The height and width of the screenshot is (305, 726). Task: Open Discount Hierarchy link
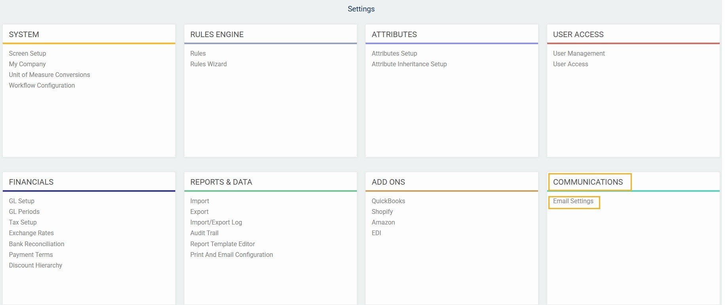click(36, 265)
